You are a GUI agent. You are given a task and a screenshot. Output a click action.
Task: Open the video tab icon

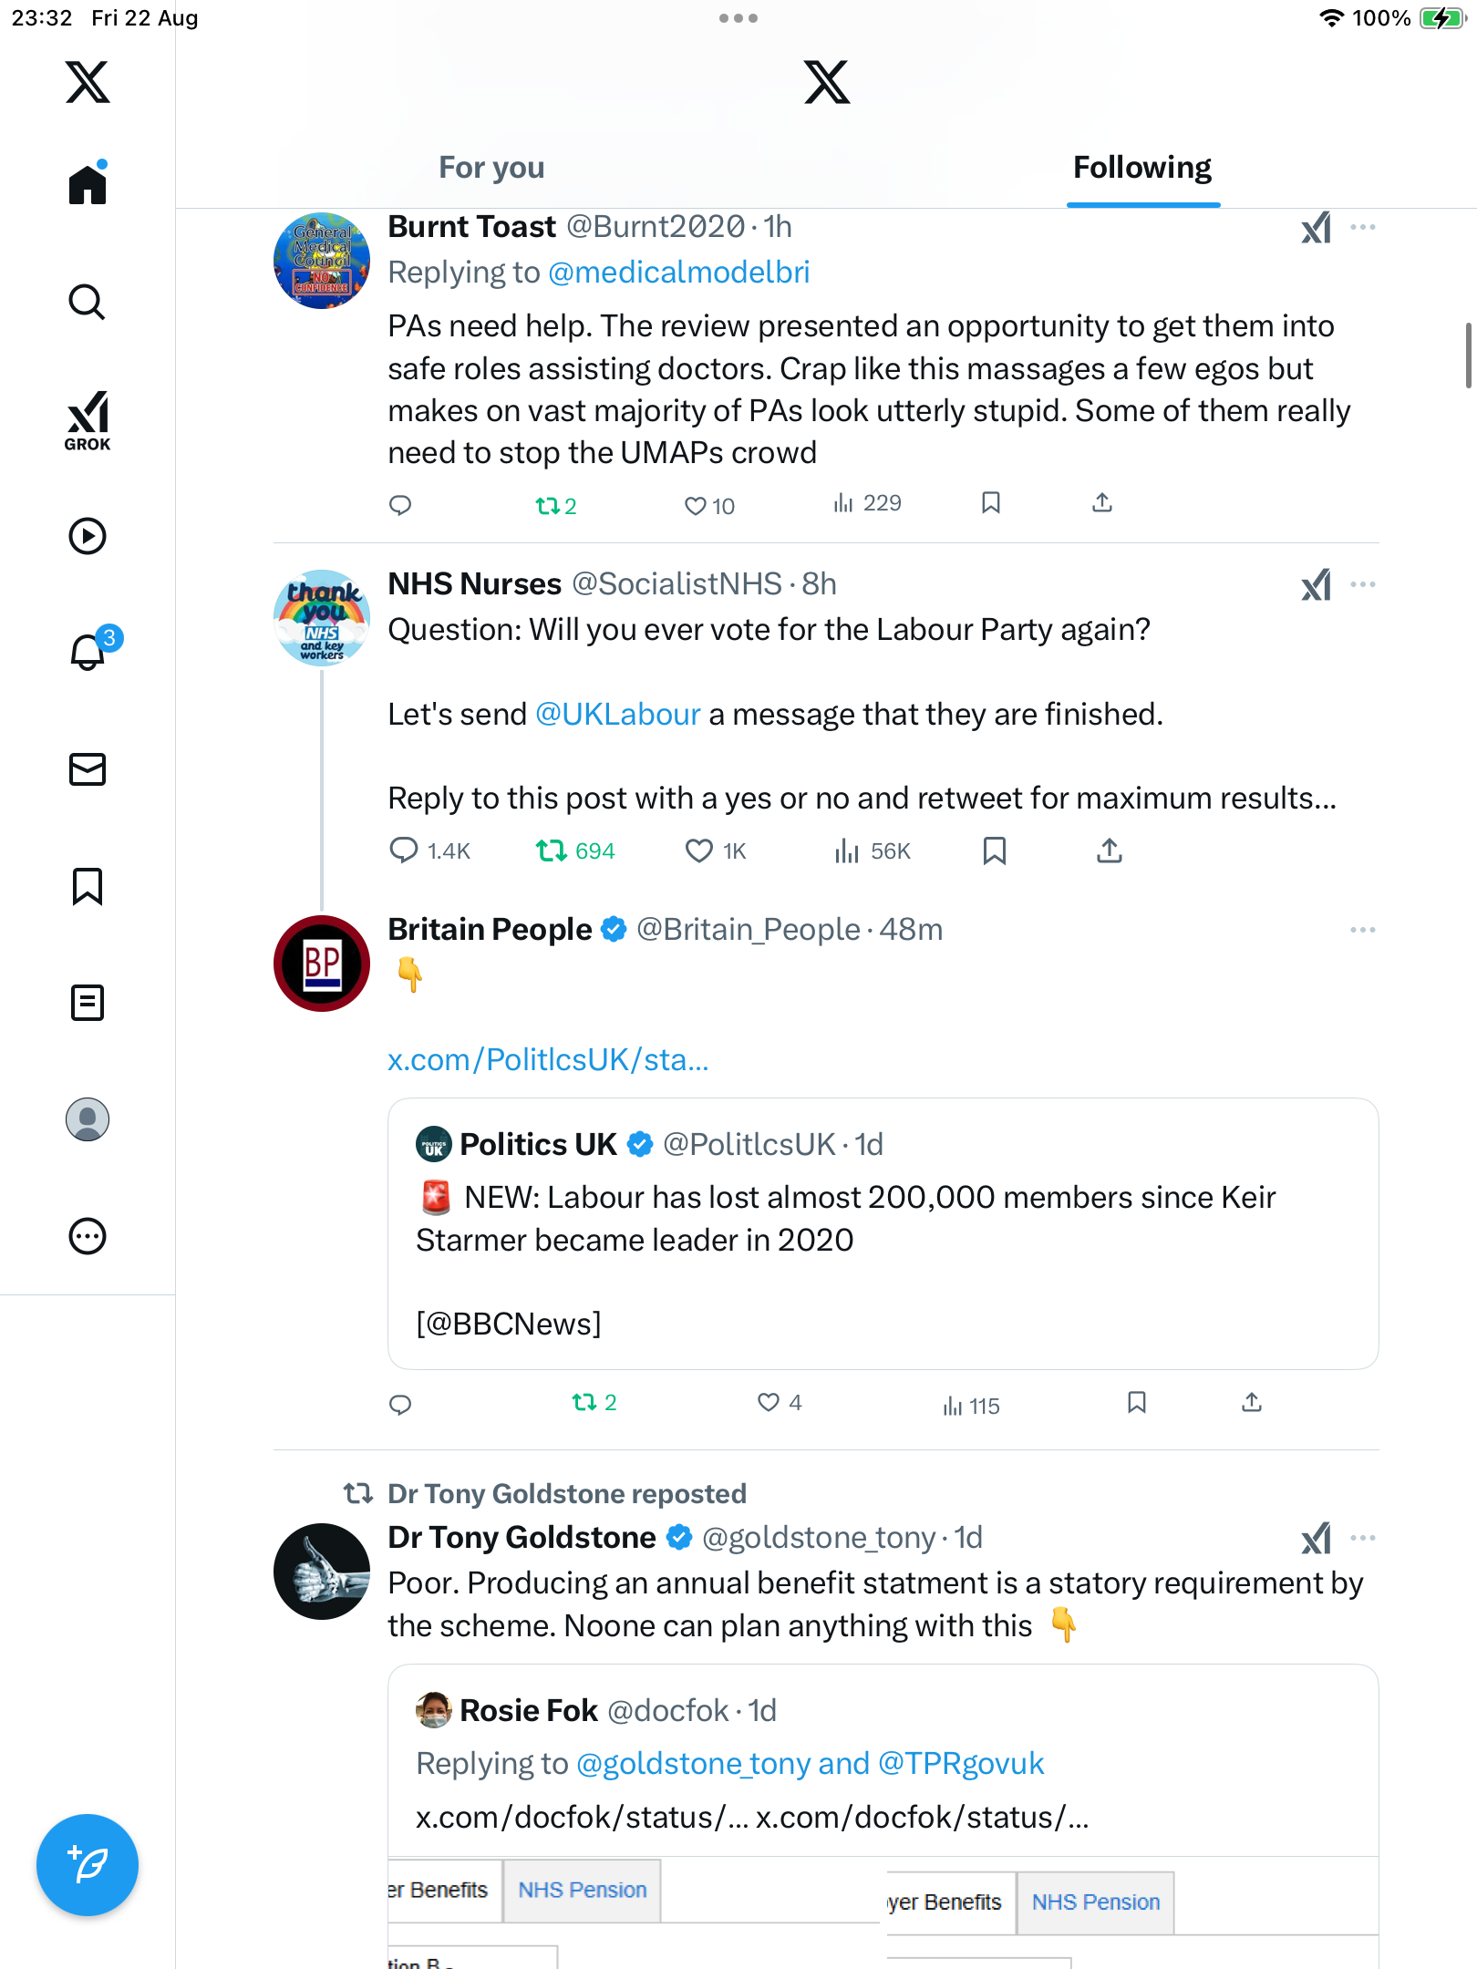pyautogui.click(x=88, y=536)
